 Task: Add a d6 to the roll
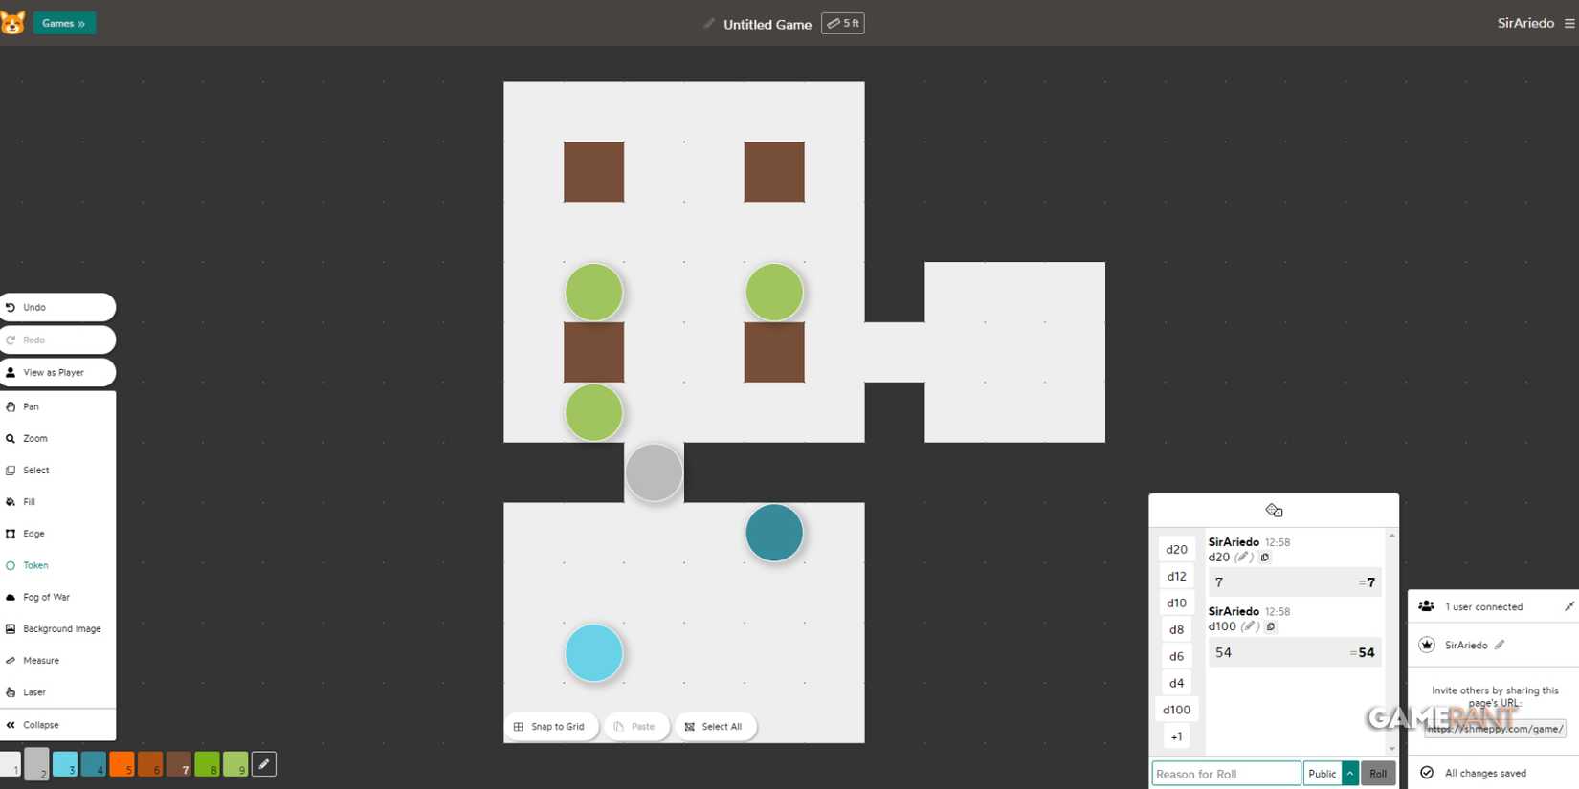tap(1176, 656)
